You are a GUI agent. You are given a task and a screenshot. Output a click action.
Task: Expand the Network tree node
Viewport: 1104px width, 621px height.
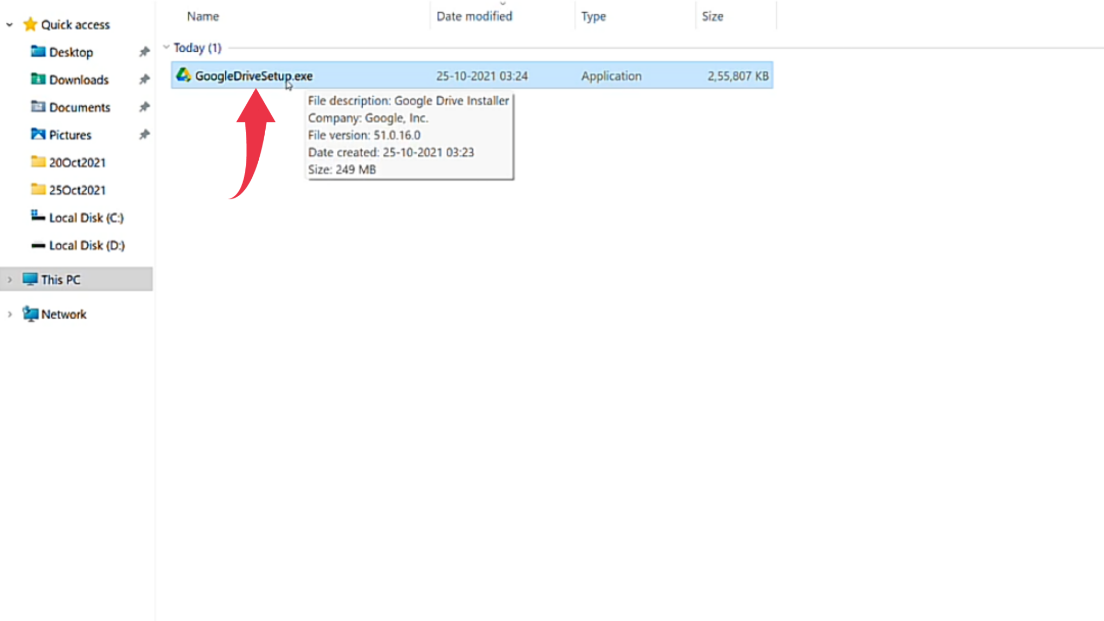pos(9,314)
